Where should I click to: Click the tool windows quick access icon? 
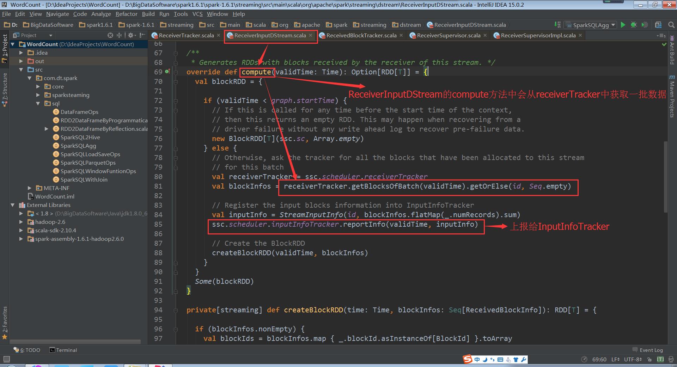6,359
